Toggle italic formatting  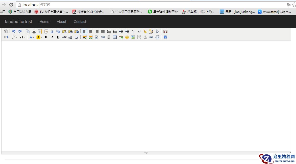[52, 37]
